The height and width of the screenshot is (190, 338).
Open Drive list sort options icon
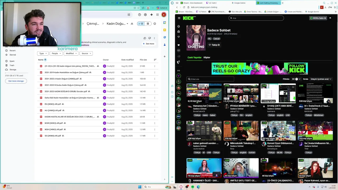(x=155, y=60)
